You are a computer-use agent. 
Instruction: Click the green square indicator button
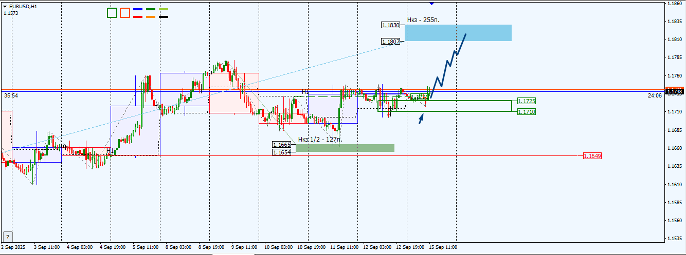112,13
